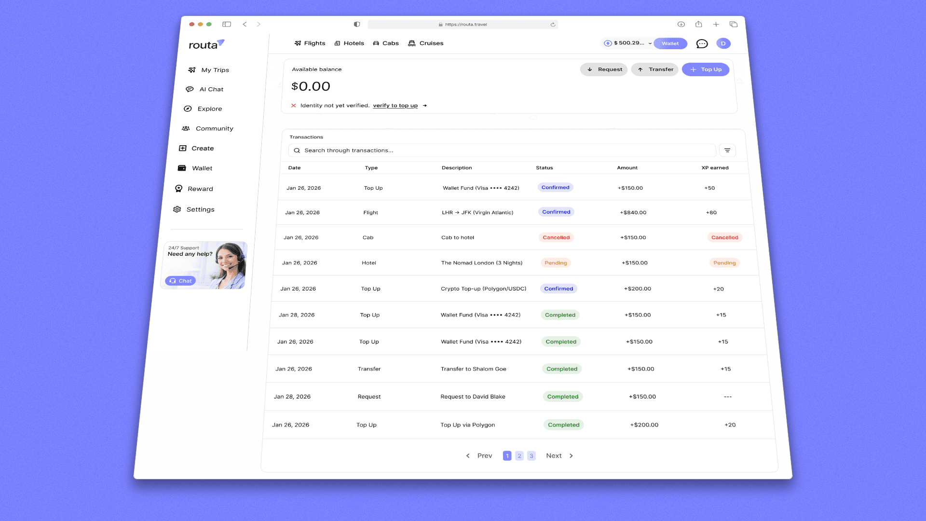Expand the $ 500.29 balance dropdown
926x521 pixels.
click(627, 43)
